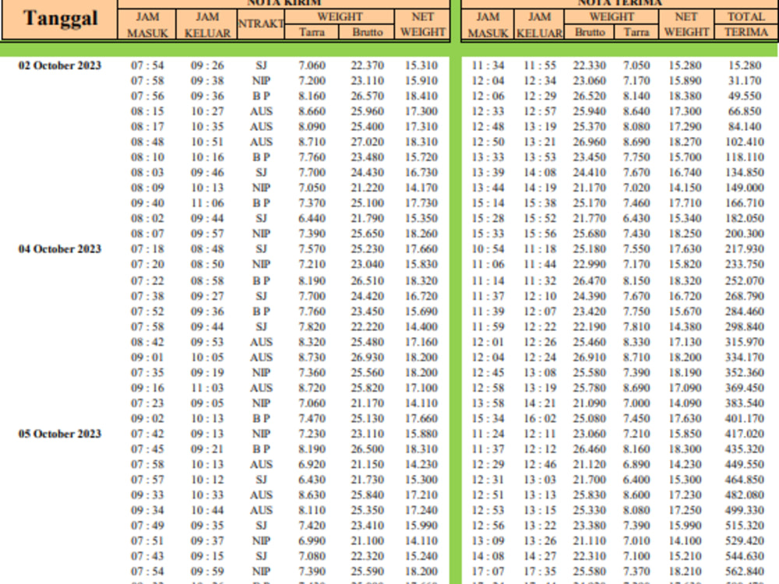The image size is (779, 584).
Task: Click total terima value 49.550
Action: point(745,96)
